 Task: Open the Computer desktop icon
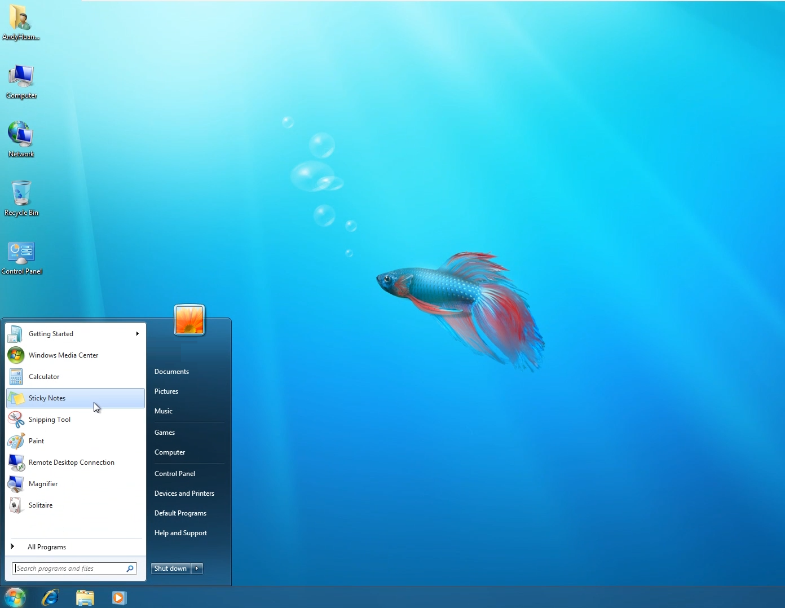[x=21, y=81]
